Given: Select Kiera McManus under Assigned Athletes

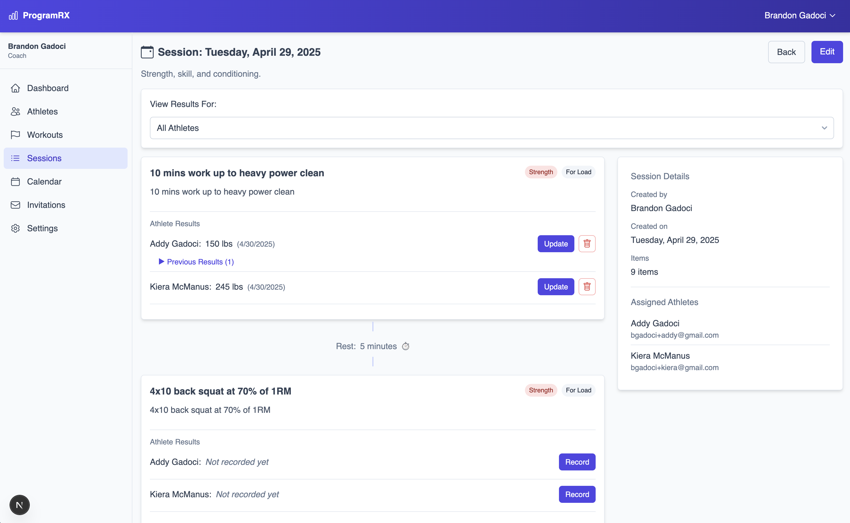Looking at the screenshot, I should 660,355.
